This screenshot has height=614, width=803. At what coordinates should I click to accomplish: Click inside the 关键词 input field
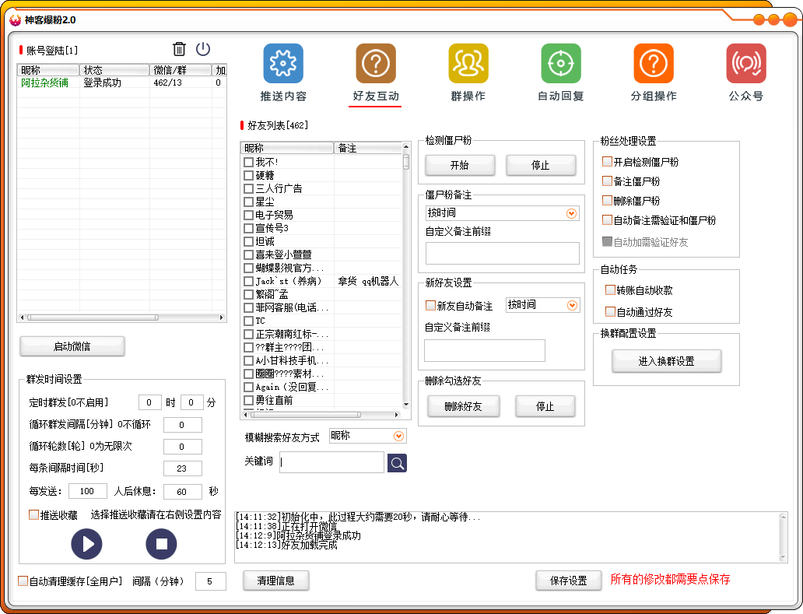click(331, 462)
